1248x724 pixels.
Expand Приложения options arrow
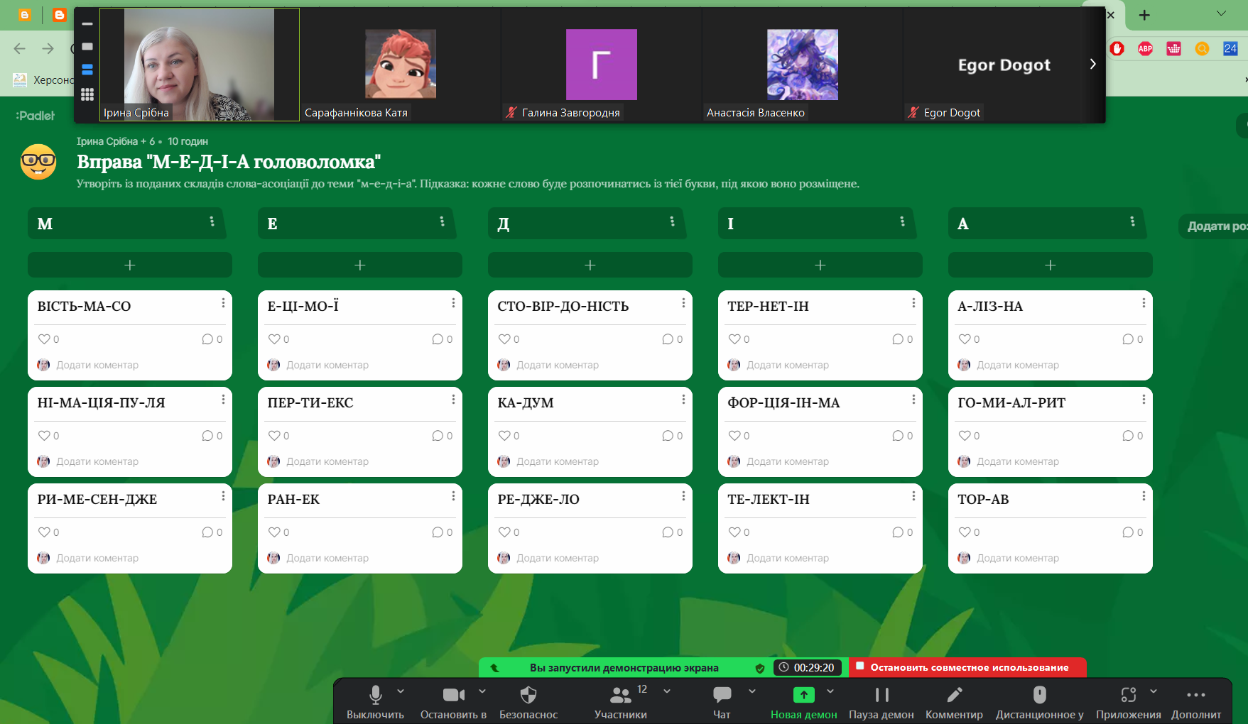[1154, 691]
